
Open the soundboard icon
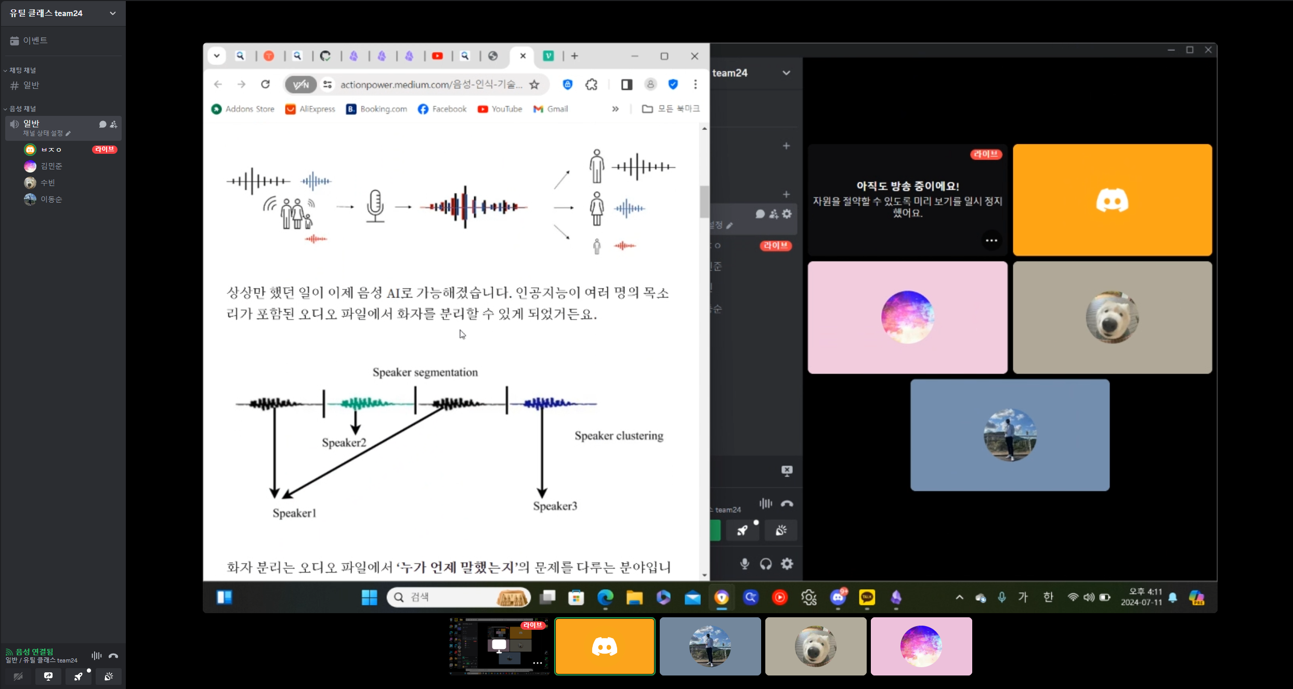109,676
